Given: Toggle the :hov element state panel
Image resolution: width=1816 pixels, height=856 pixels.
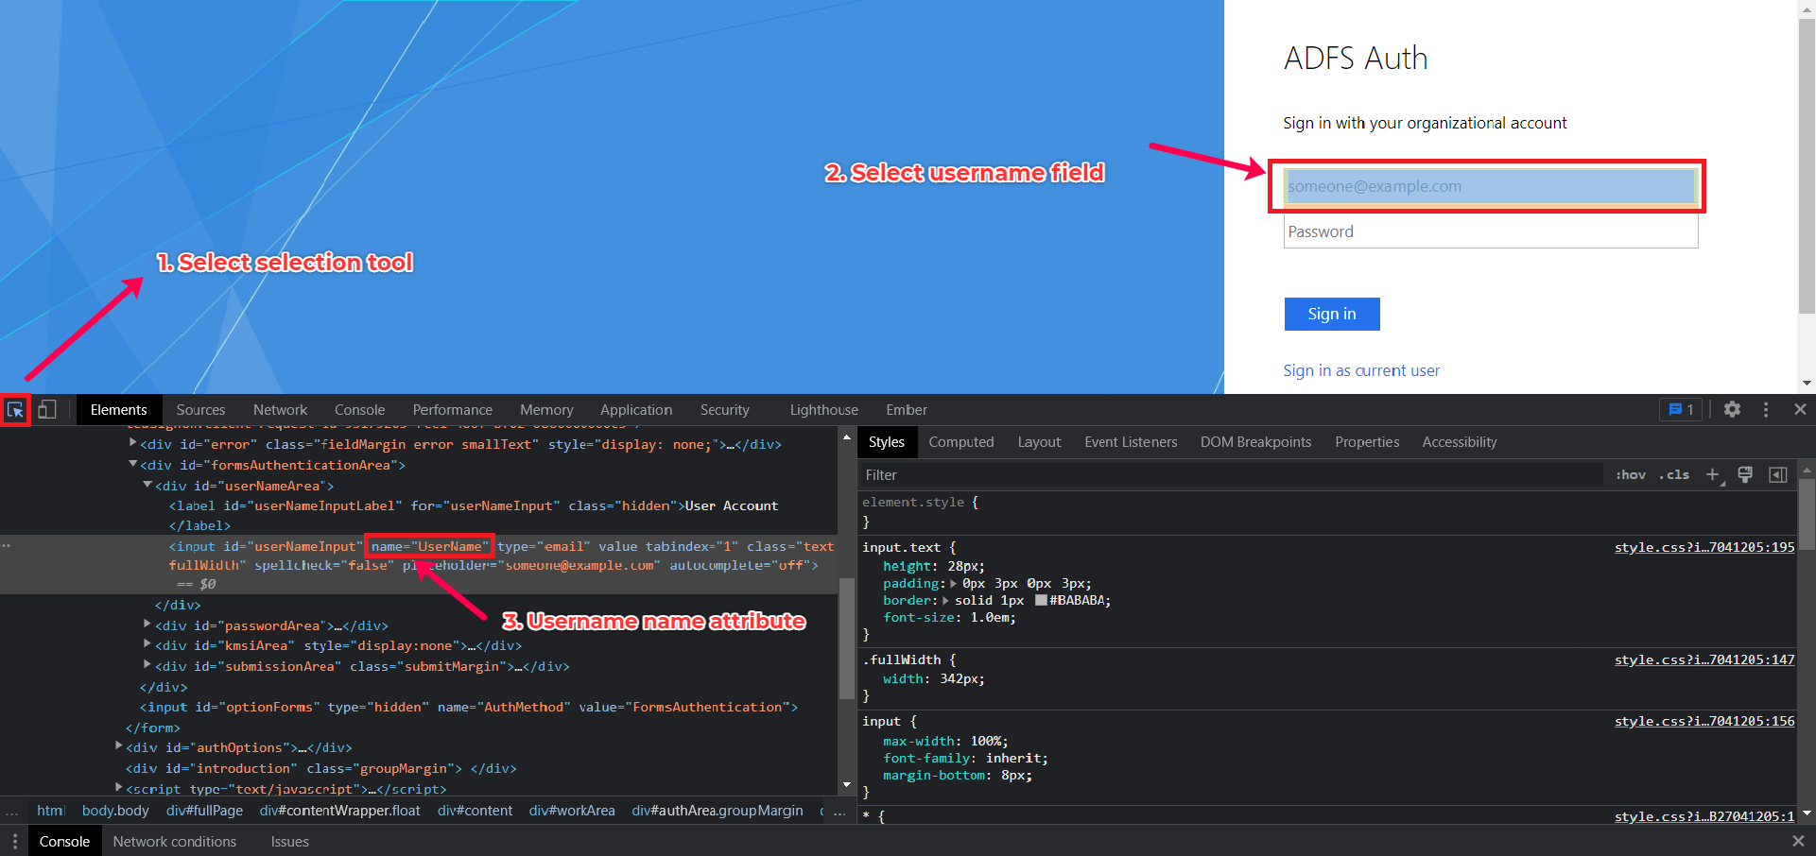Looking at the screenshot, I should (1631, 475).
